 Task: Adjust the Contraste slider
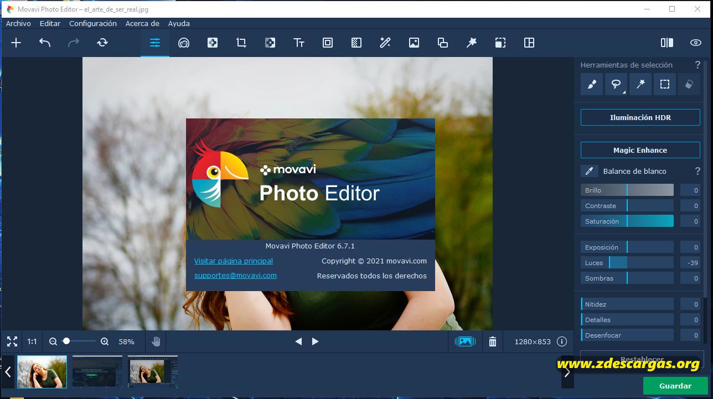[x=627, y=205]
